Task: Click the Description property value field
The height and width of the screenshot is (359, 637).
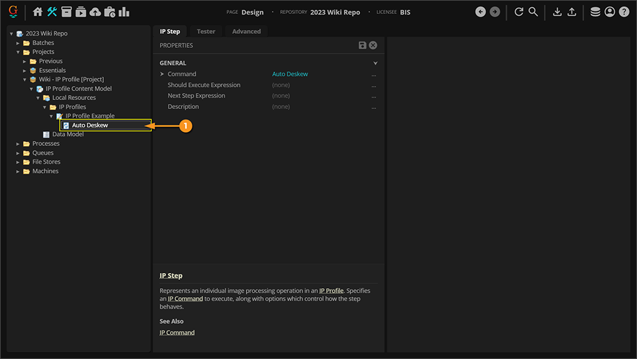Action: pos(281,106)
